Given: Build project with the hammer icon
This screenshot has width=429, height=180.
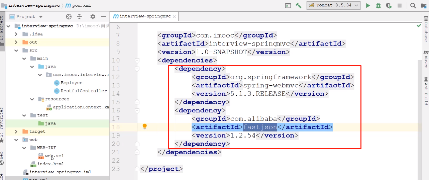Looking at the screenshot, I should (298, 6).
